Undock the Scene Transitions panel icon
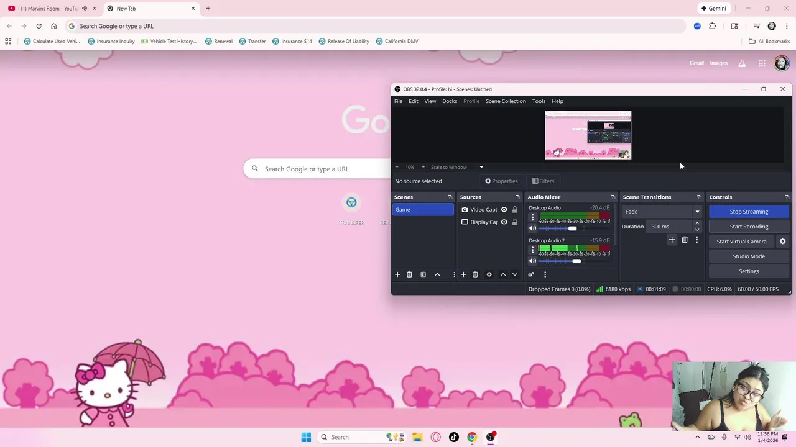 click(x=699, y=197)
